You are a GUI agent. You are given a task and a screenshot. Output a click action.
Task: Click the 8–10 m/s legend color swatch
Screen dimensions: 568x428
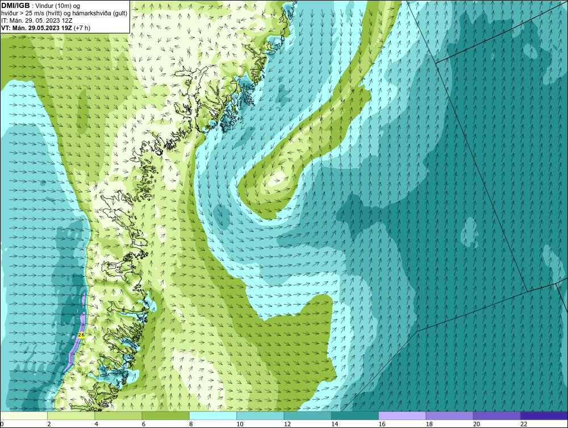tap(213, 415)
